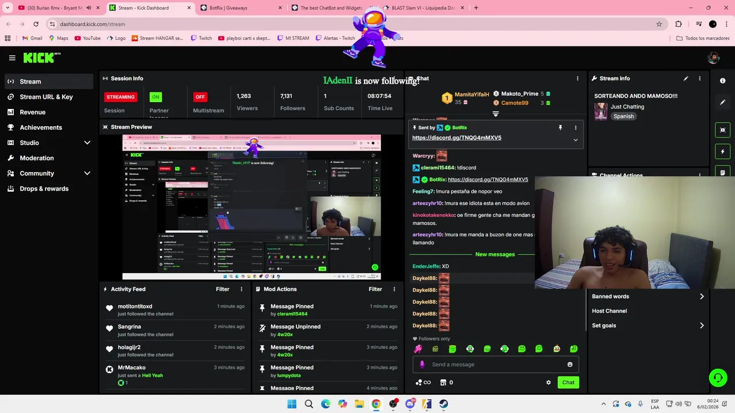Switch to the BotRix Giveaways browser tab

(241, 8)
